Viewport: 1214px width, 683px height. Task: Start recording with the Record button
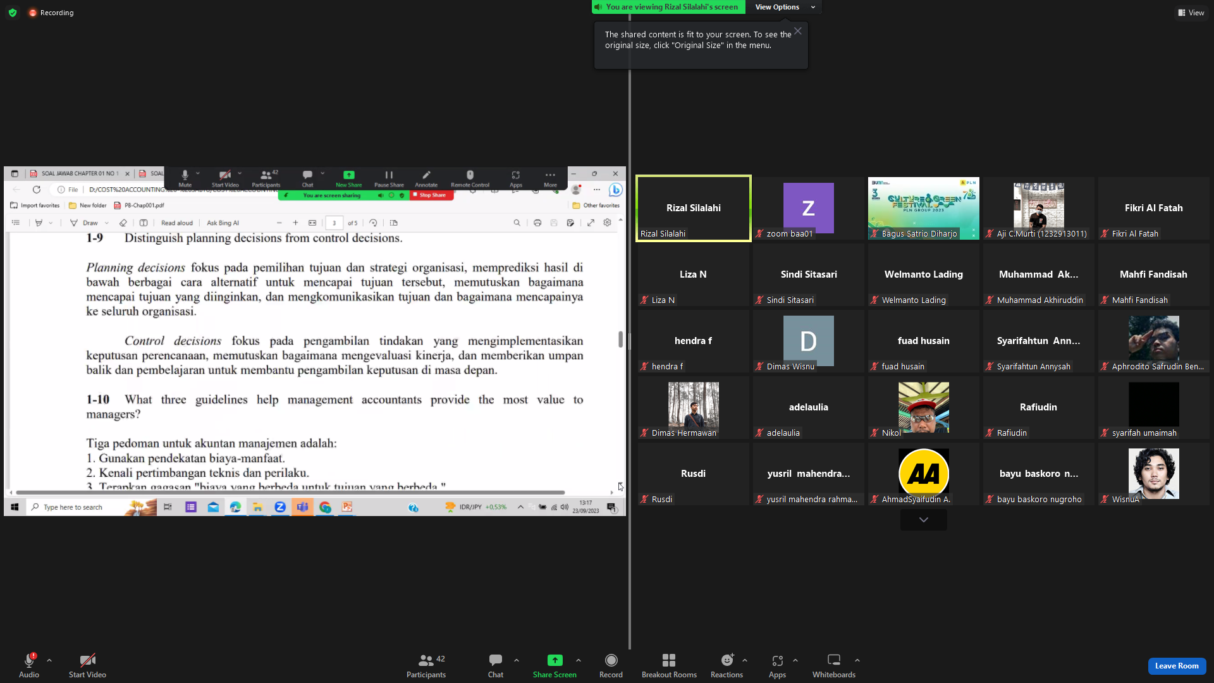click(611, 665)
